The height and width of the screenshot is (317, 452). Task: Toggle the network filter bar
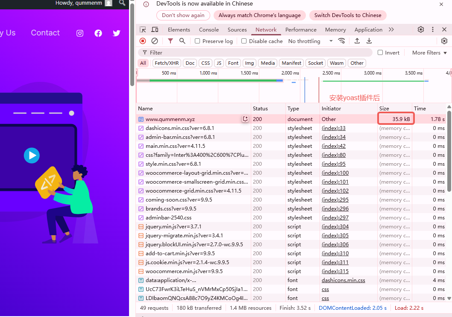click(170, 41)
